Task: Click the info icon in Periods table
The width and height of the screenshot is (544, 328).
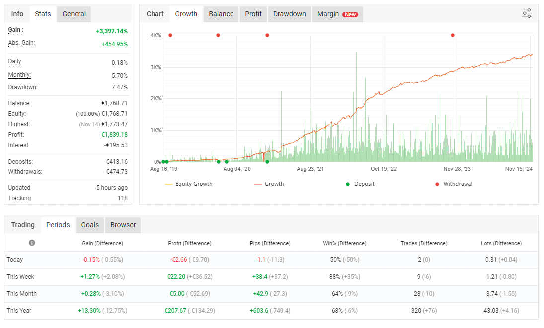Action: [x=32, y=243]
